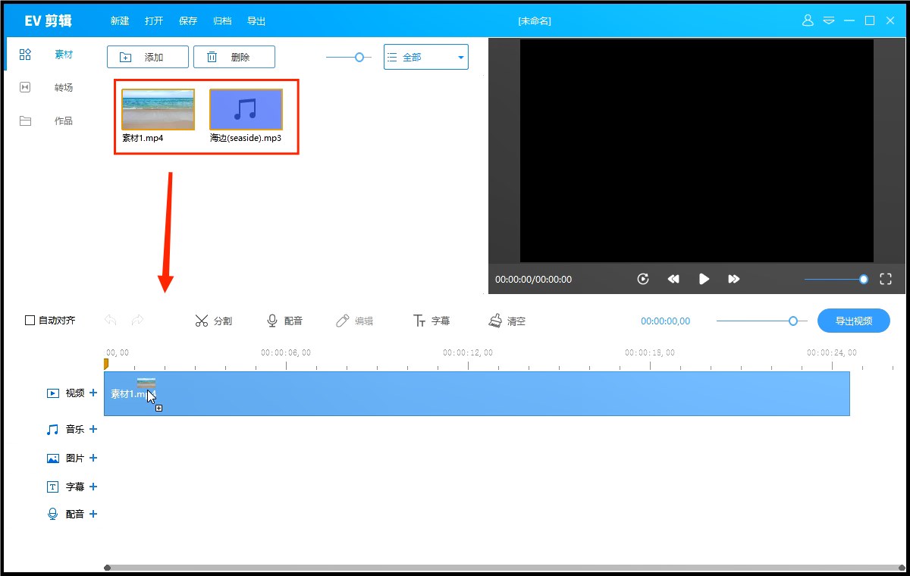Open the 配音 (Dubbing) tool
Screen dimensions: 910x576
pyautogui.click(x=286, y=320)
